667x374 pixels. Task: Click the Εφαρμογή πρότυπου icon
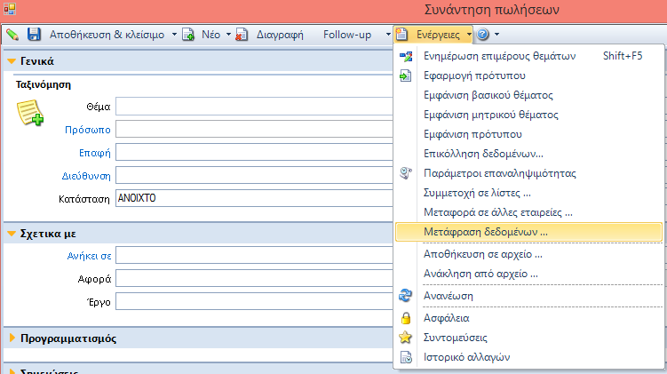click(x=405, y=76)
